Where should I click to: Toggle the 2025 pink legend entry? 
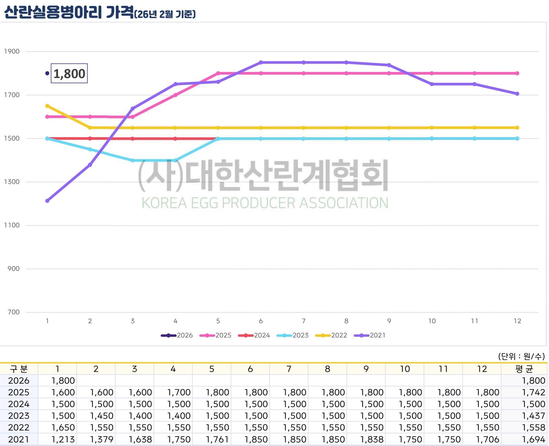tap(215, 335)
